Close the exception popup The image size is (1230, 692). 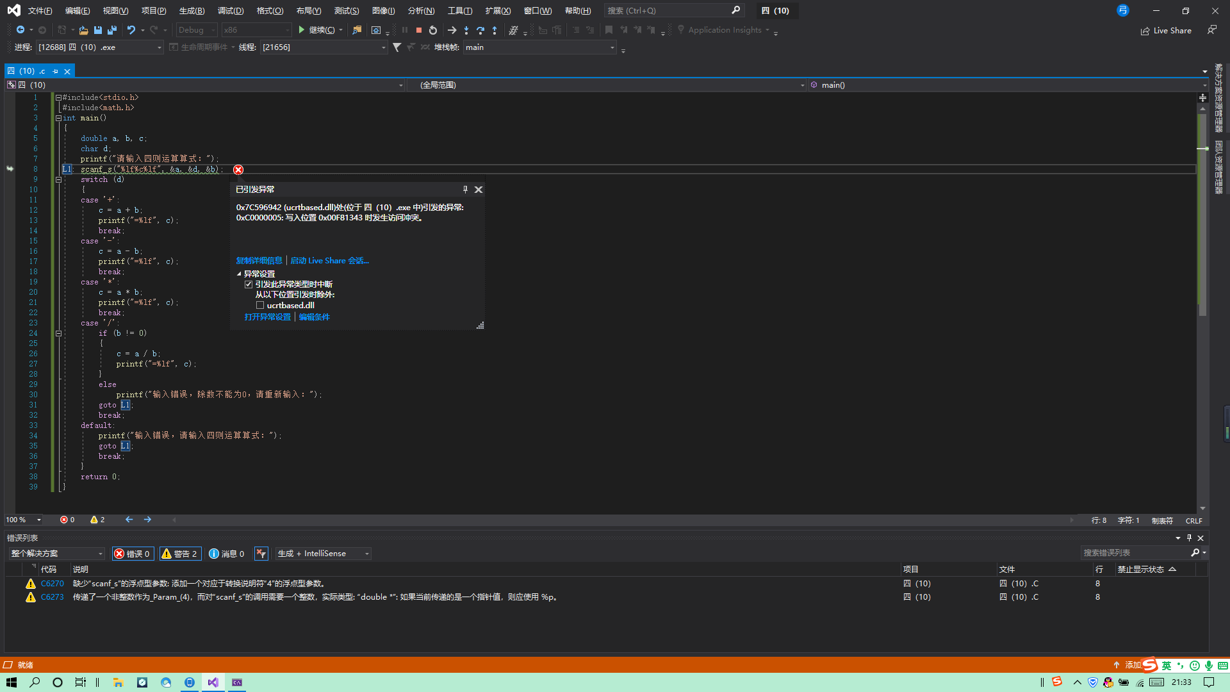[x=479, y=190]
